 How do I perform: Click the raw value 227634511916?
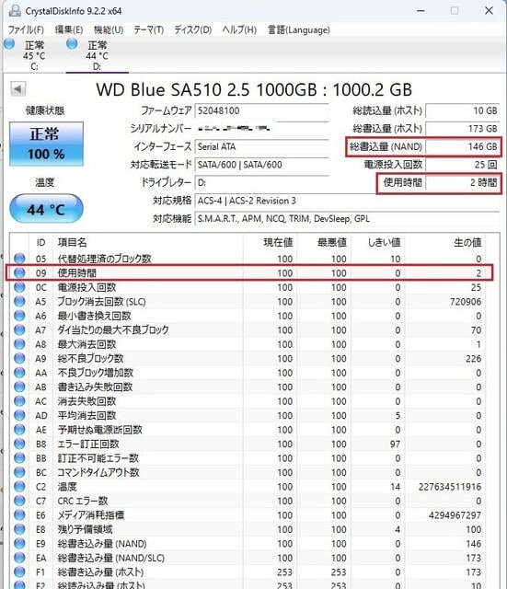pyautogui.click(x=450, y=487)
